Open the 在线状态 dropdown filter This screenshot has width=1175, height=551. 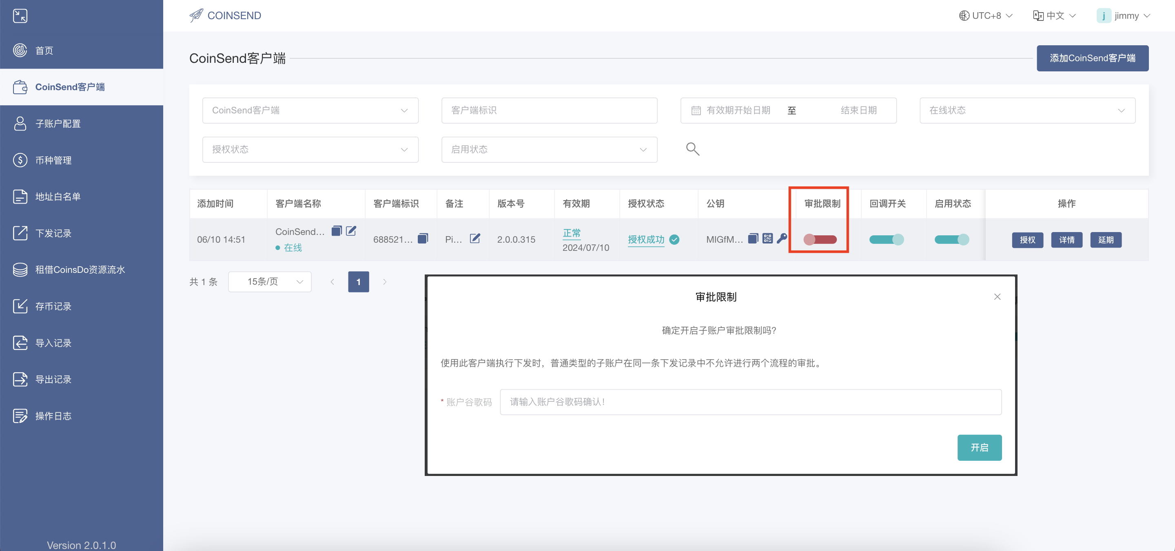(1027, 111)
